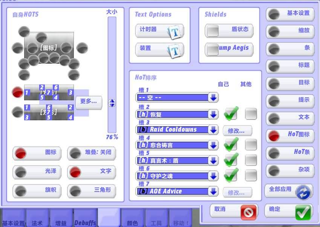Select the first numbered HoT layout radio
Screen dimensions: 320x227
click(18, 92)
